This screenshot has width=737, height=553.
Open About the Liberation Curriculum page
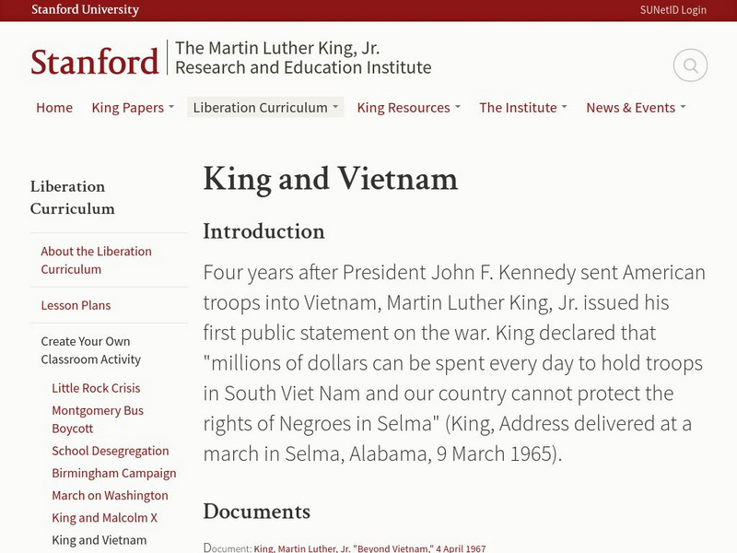coord(96,260)
